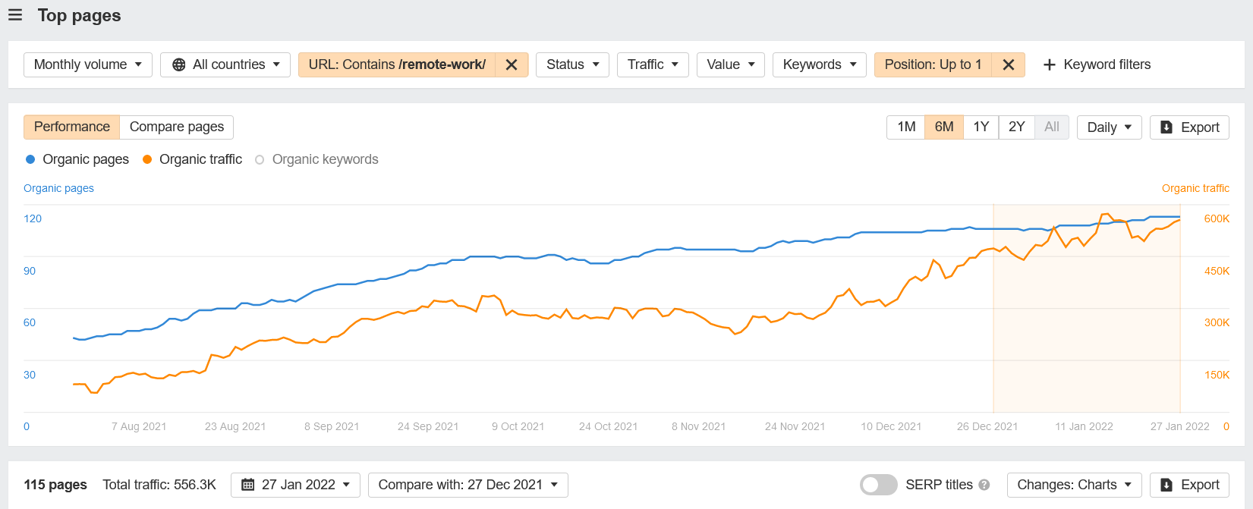Open the Changes: Charts selector
Screen dimensions: 1253x509
1074,485
